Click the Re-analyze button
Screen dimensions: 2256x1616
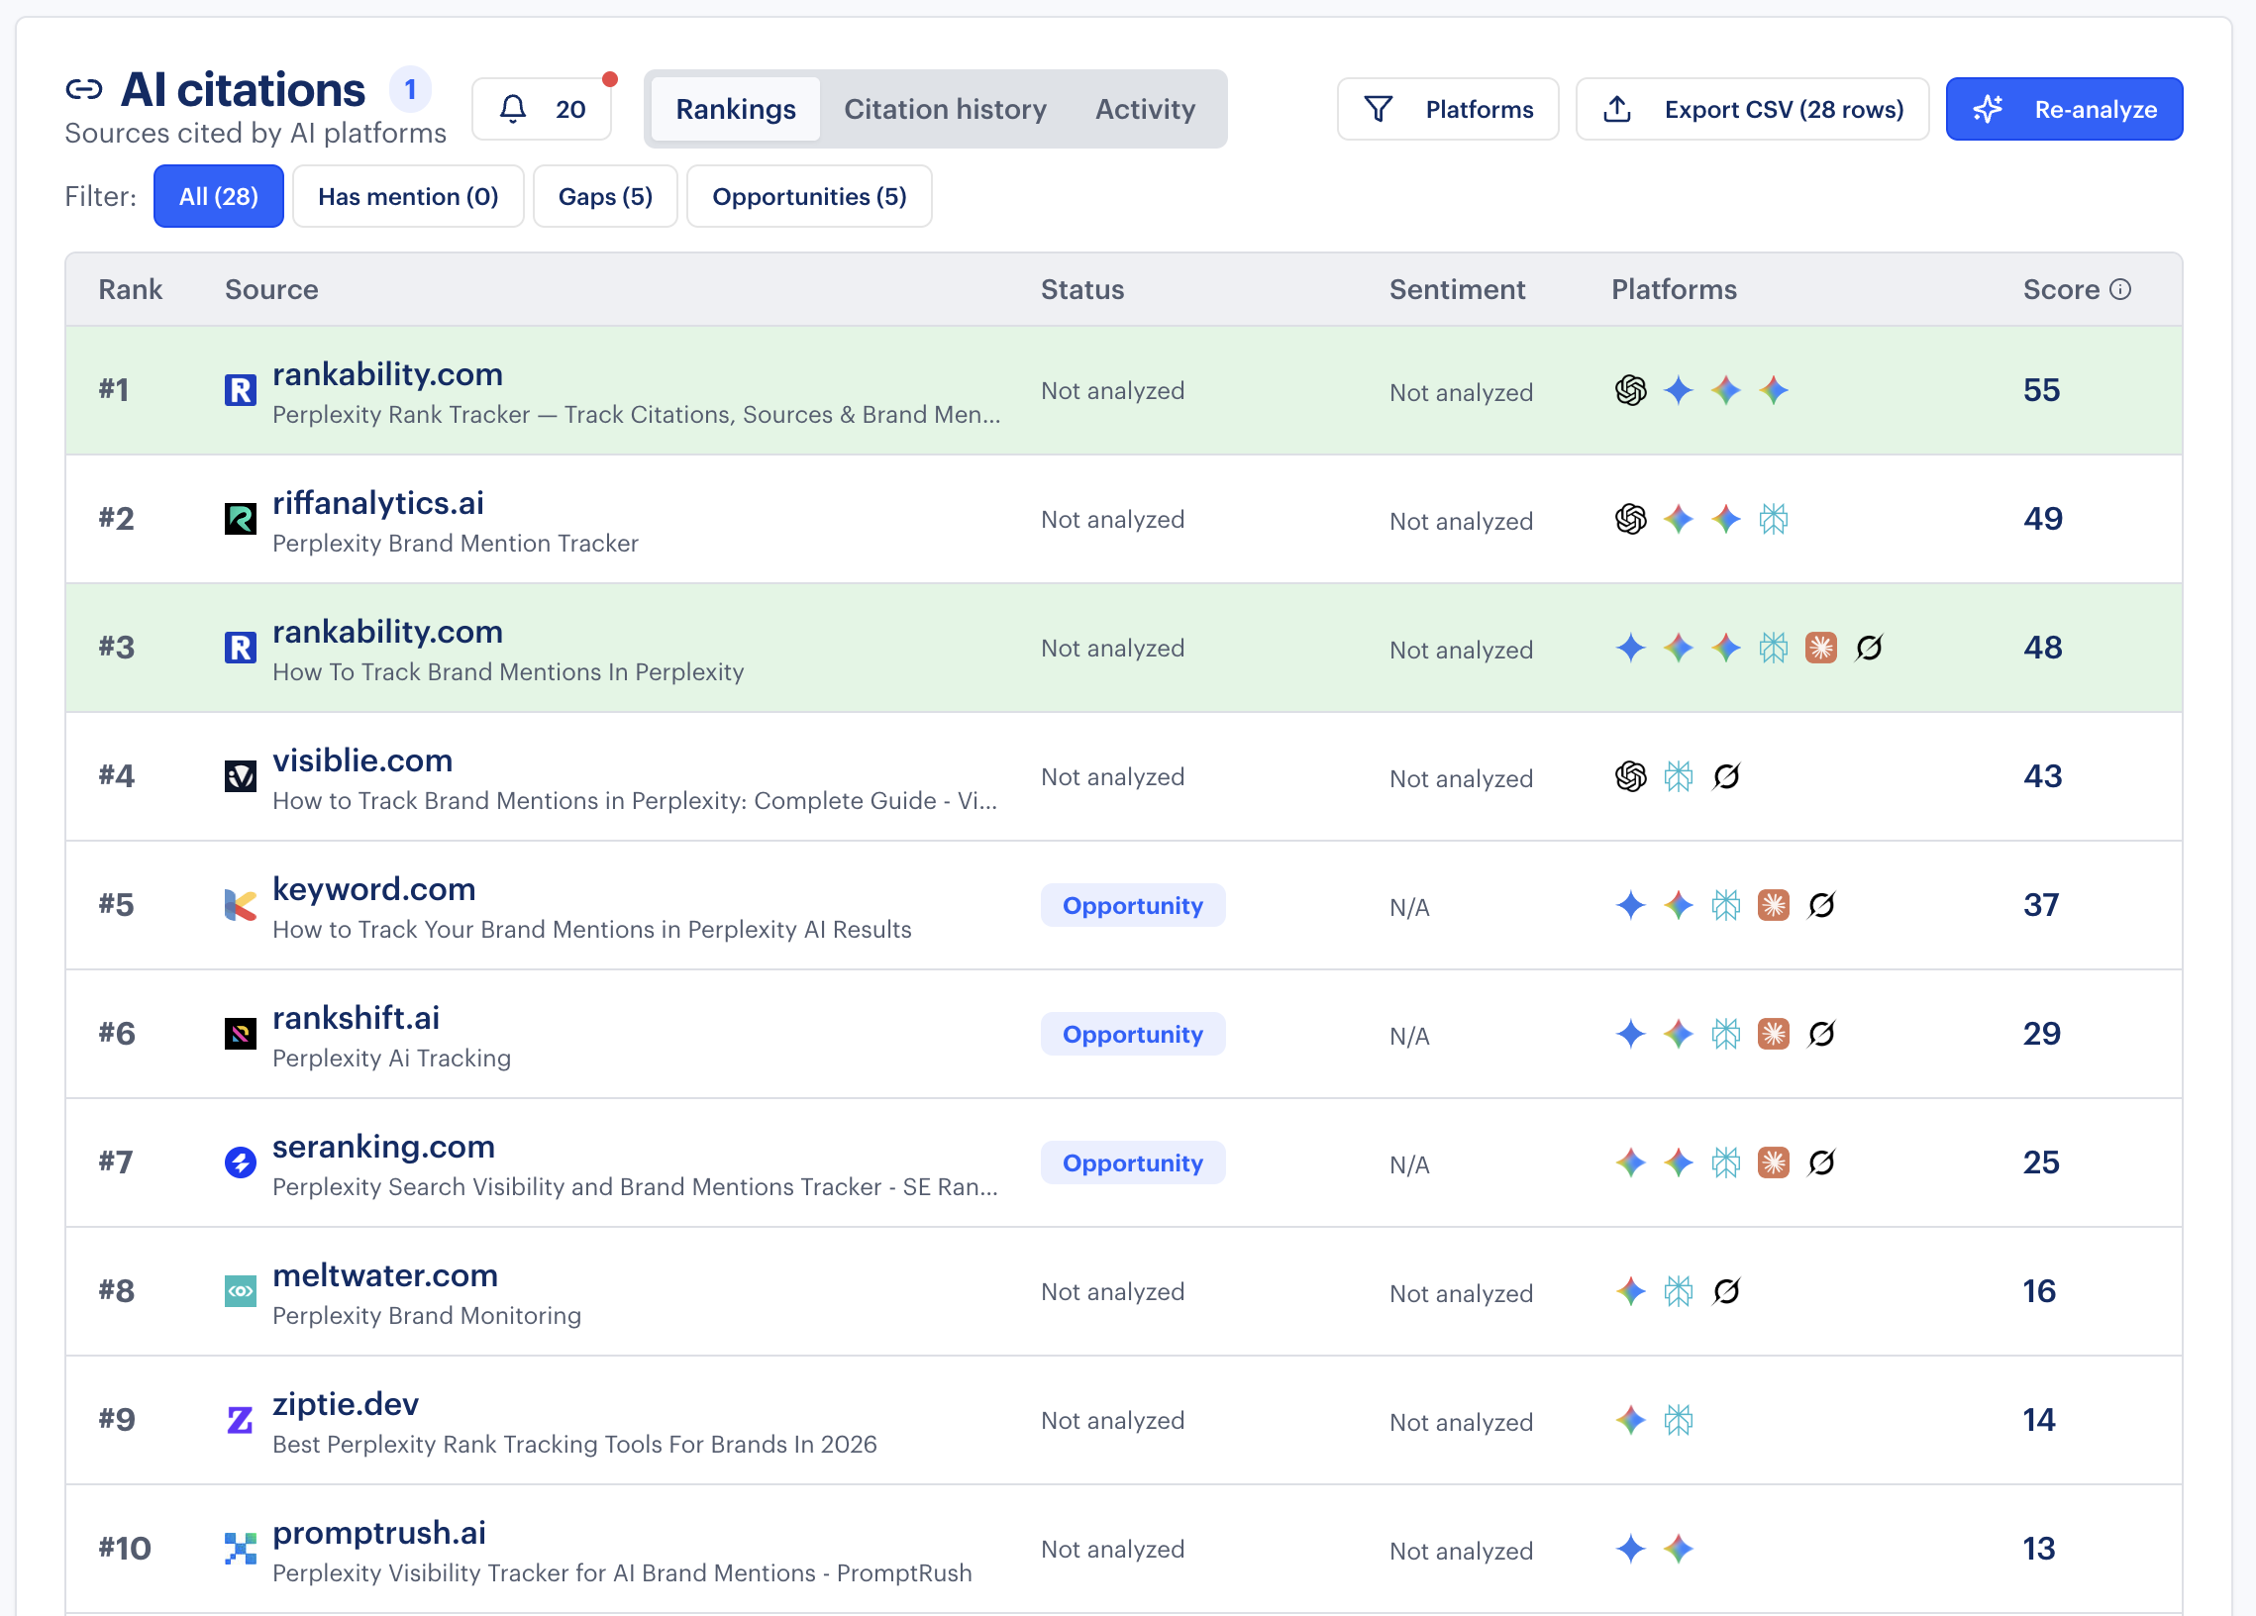(x=2064, y=108)
